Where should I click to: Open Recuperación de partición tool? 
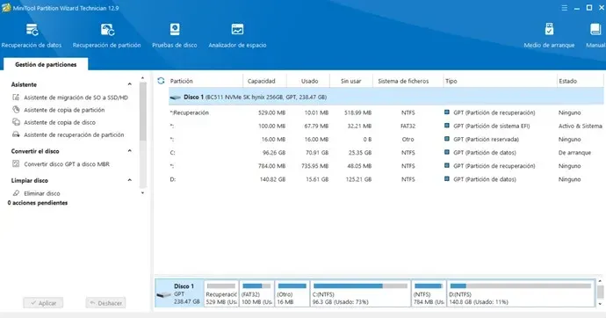coord(106,35)
